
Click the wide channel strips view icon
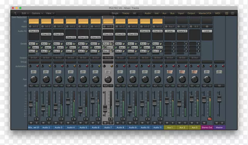click(x=232, y=13)
